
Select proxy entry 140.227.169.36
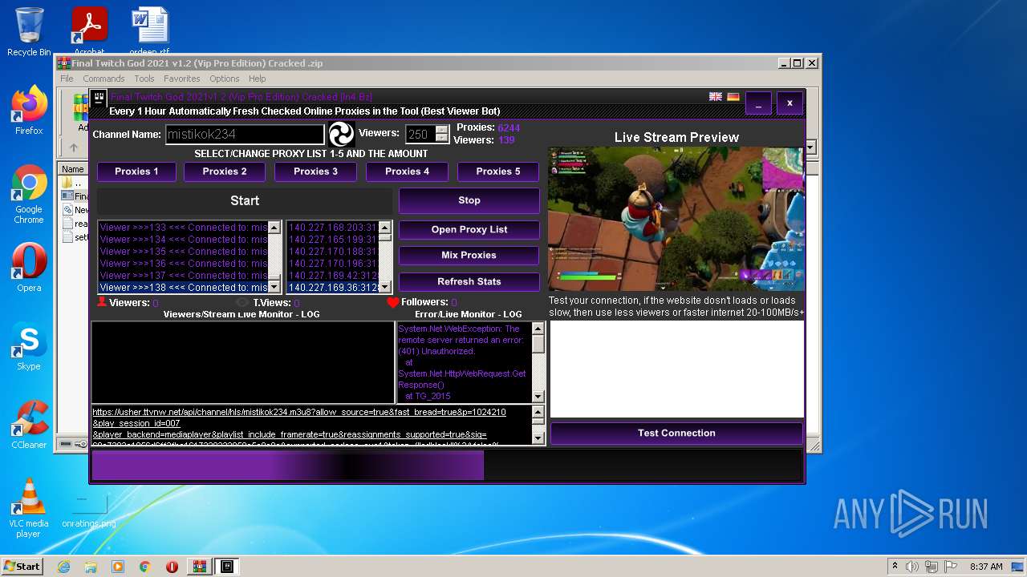click(x=332, y=287)
